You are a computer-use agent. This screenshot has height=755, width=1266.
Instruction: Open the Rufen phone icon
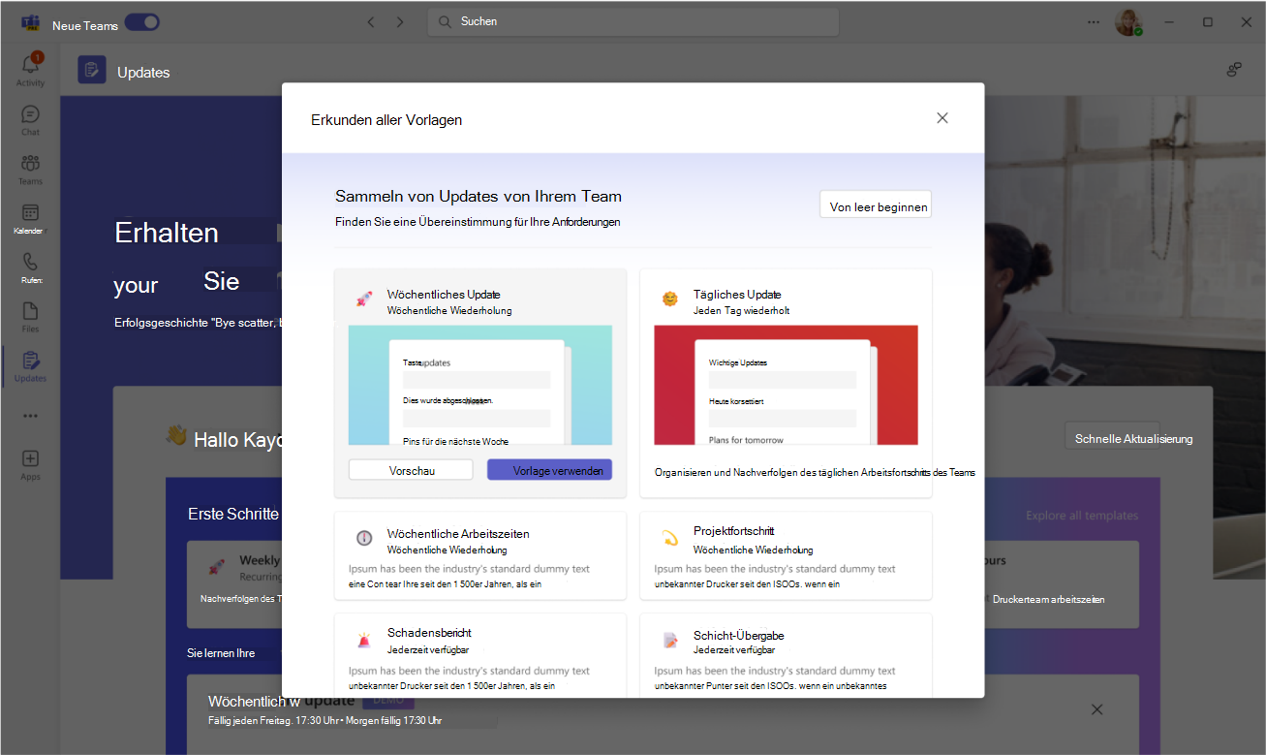pyautogui.click(x=30, y=268)
